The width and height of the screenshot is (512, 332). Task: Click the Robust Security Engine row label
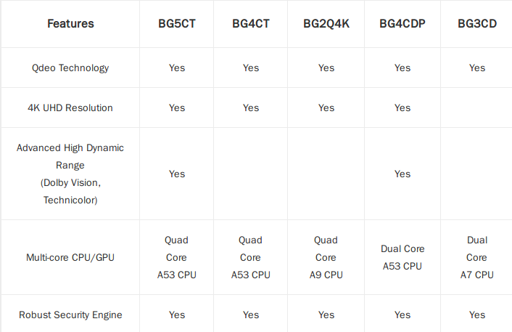(70, 315)
